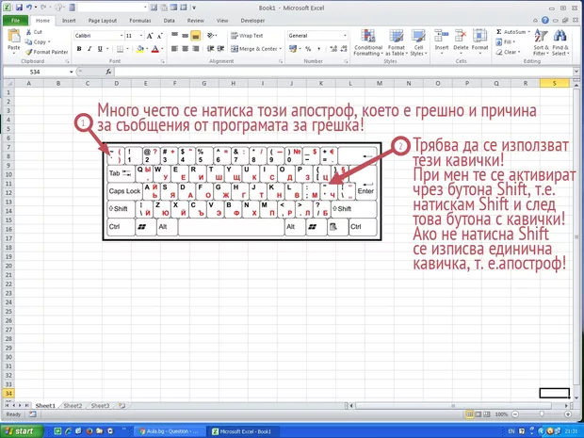The image size is (584, 438).
Task: Click the zoom slider handle
Action: [x=542, y=414]
